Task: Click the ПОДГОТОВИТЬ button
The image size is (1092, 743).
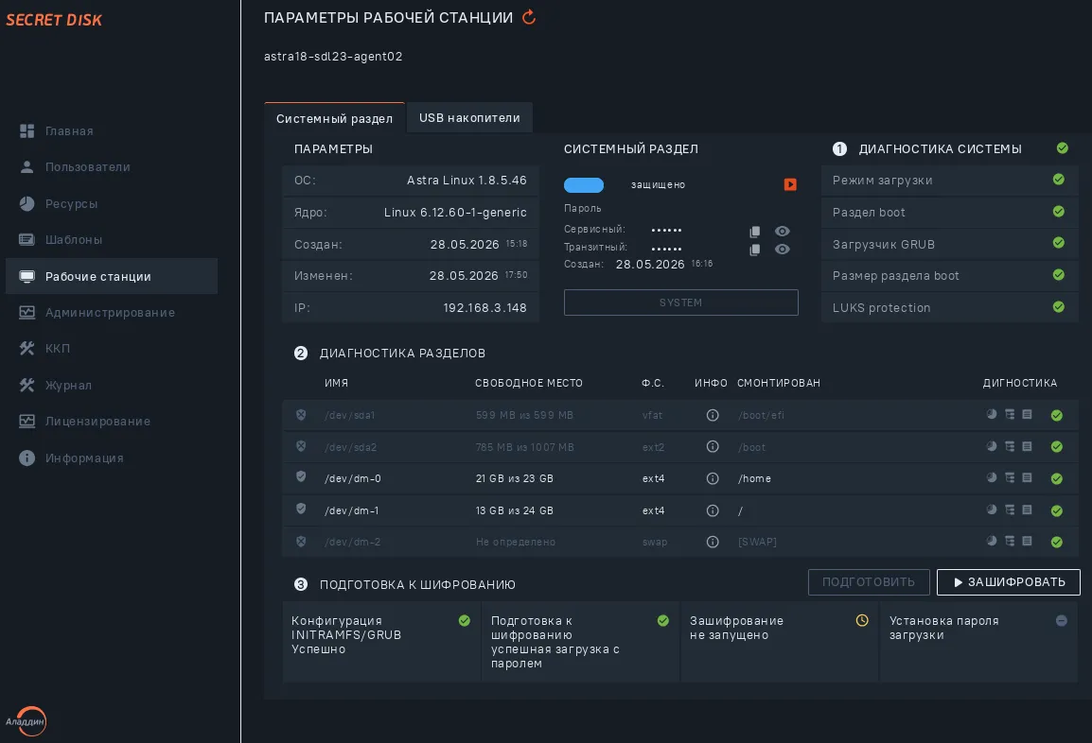Action: pyautogui.click(x=869, y=582)
